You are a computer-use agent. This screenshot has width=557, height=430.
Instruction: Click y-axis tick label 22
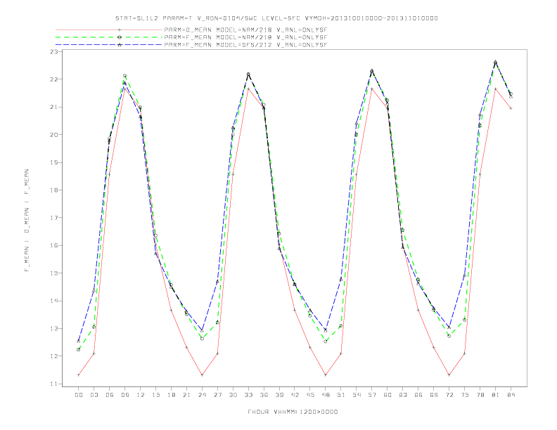54,79
